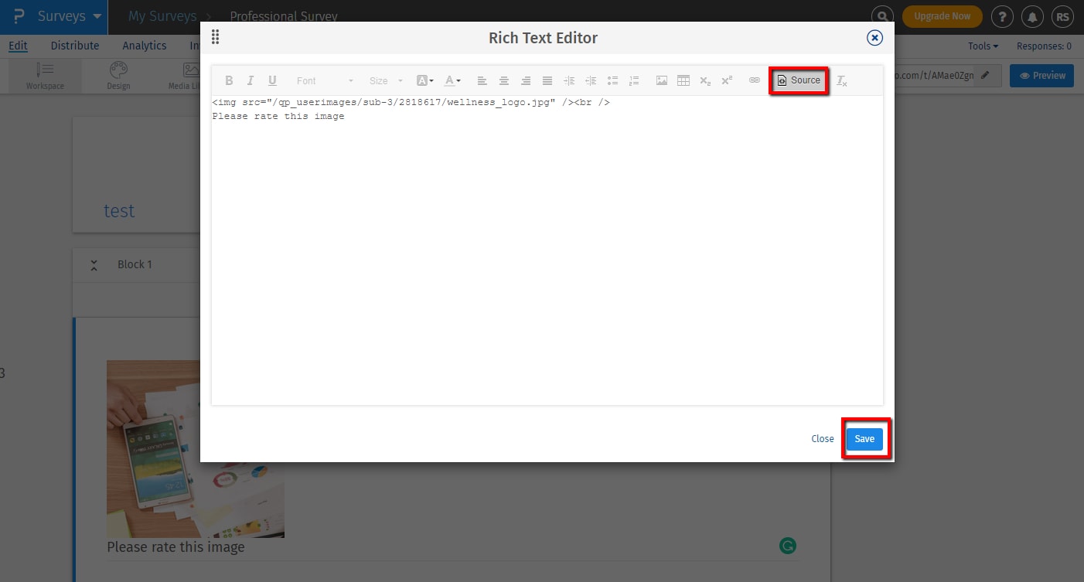Open the background color dropdown
The height and width of the screenshot is (582, 1084).
click(424, 80)
